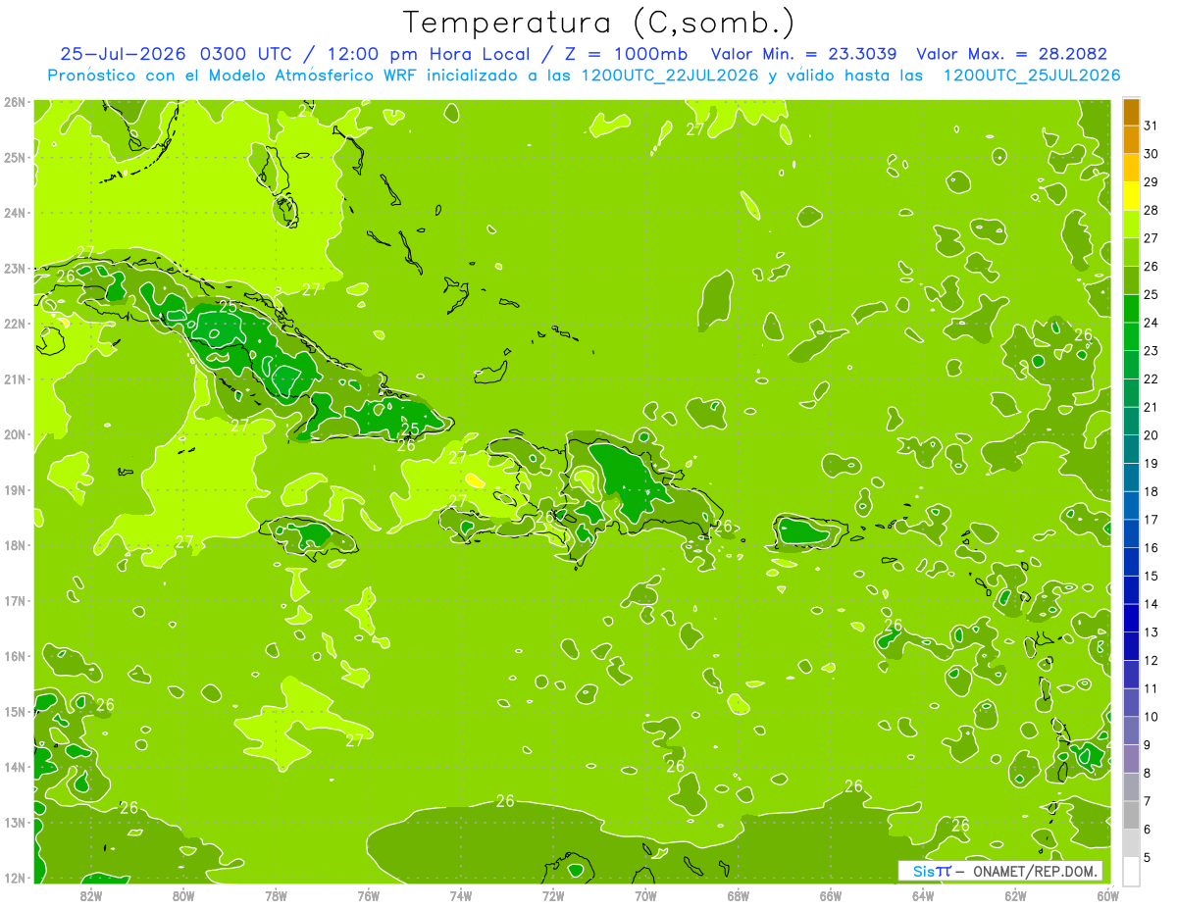Screen dimensions: 1177x909
Task: Click the "20" label on the color legend
Action: pos(1151,434)
